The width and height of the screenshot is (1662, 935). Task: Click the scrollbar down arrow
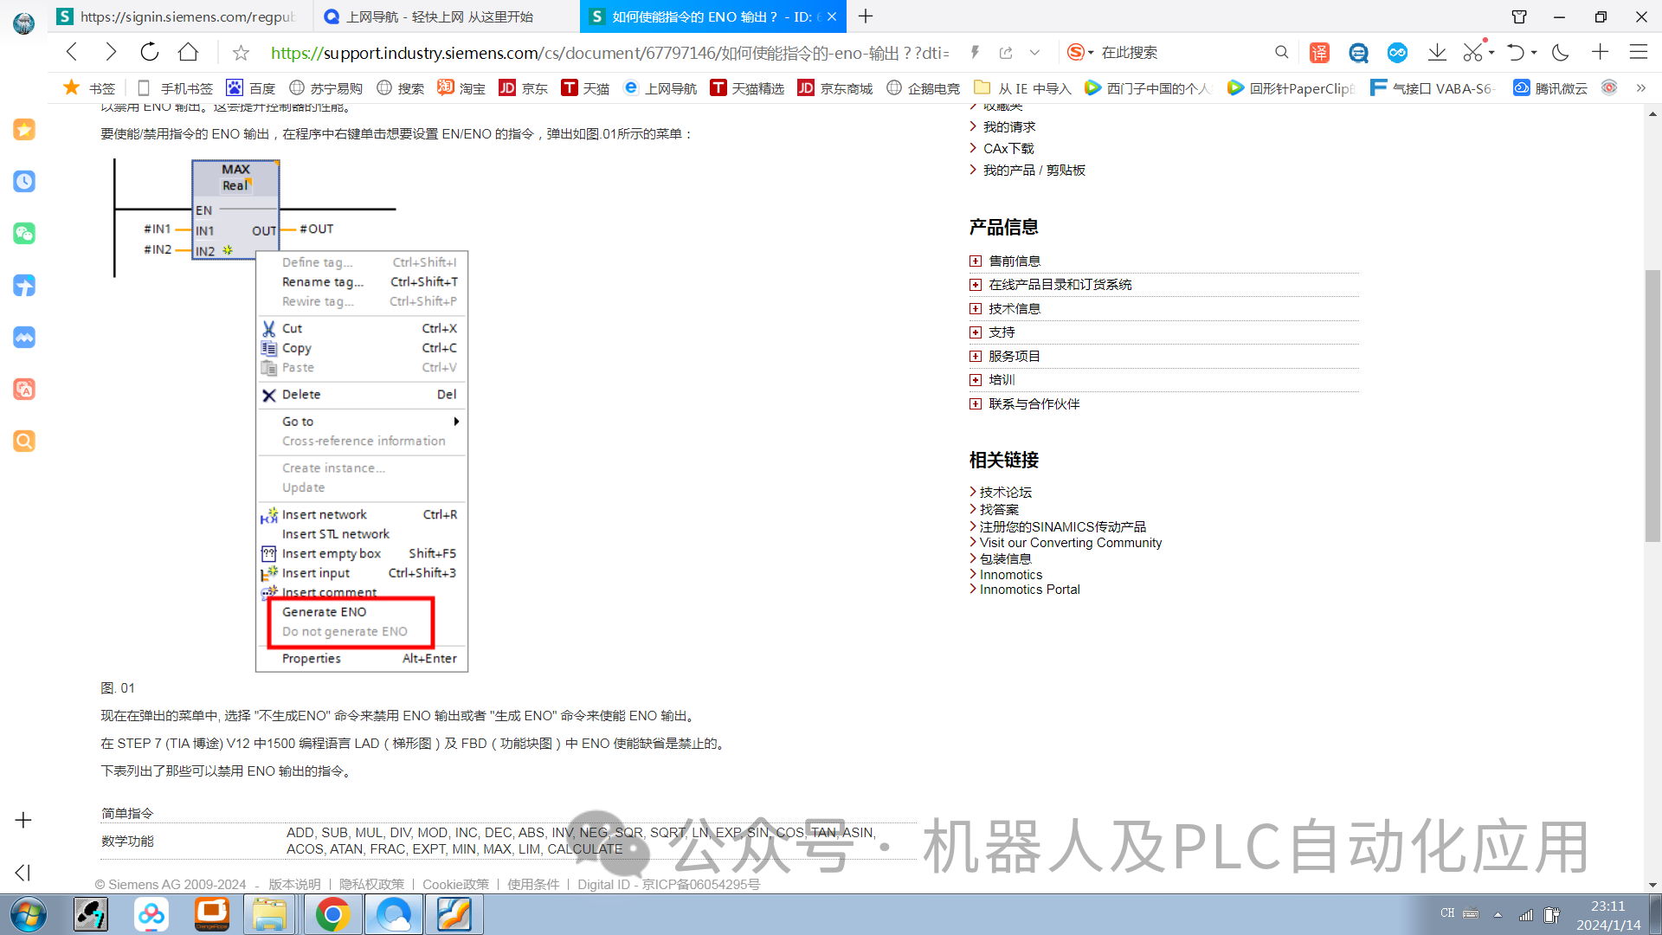coord(1652,885)
